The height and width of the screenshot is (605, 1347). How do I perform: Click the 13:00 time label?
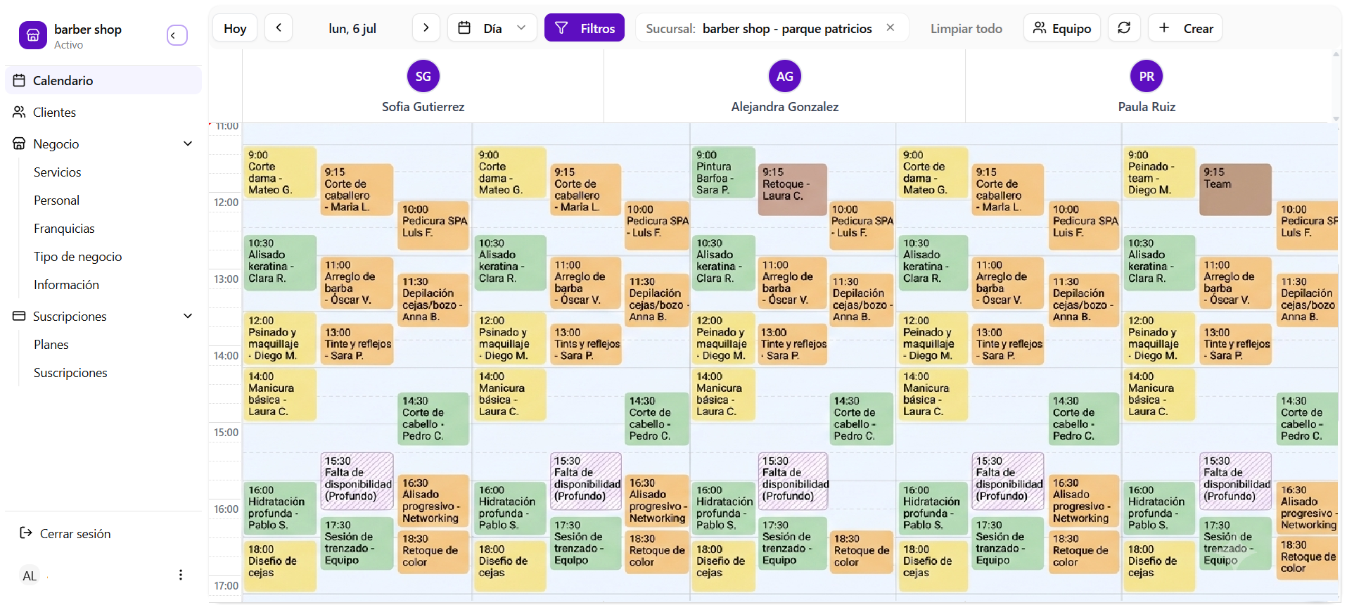click(x=226, y=279)
